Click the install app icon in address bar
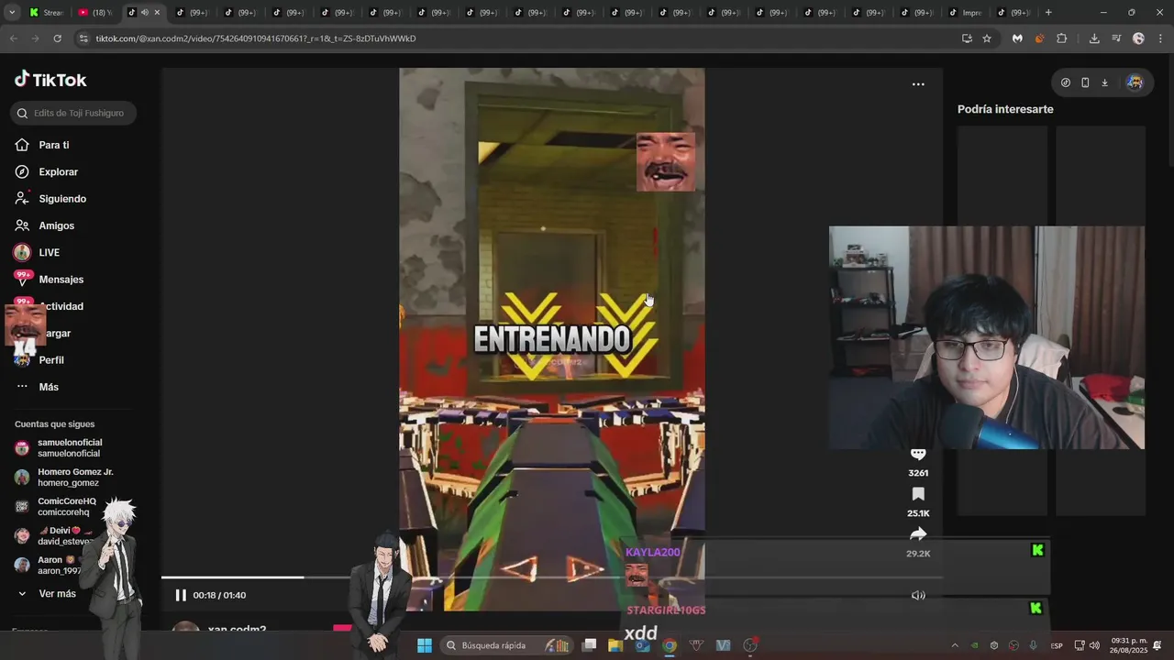This screenshot has height=660, width=1174. tap(967, 38)
